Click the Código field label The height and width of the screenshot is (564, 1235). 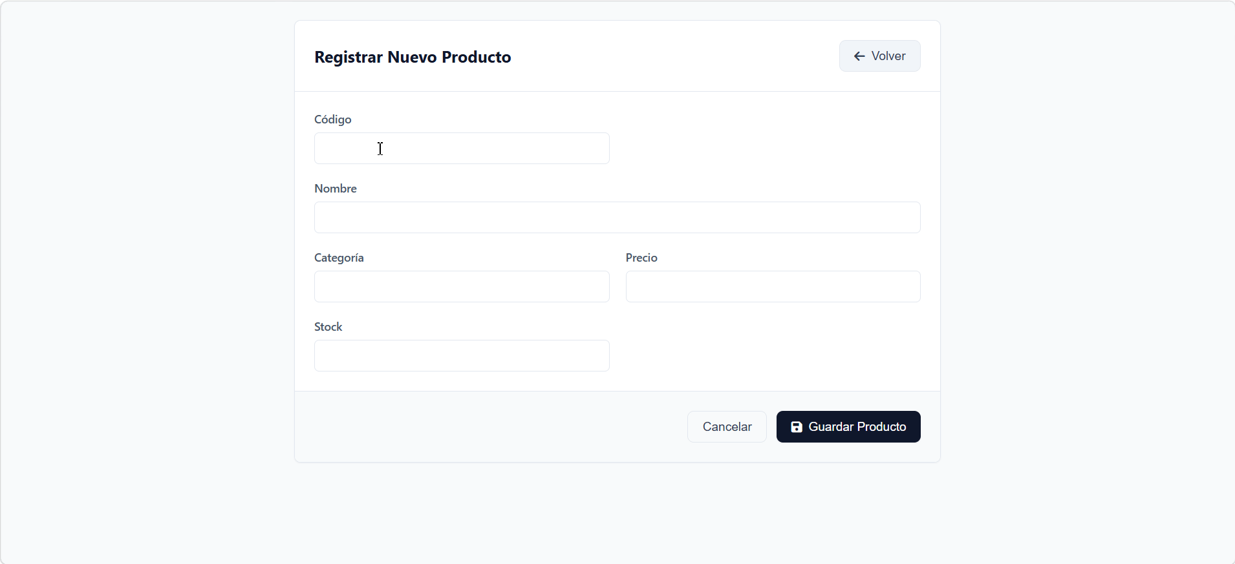tap(333, 120)
